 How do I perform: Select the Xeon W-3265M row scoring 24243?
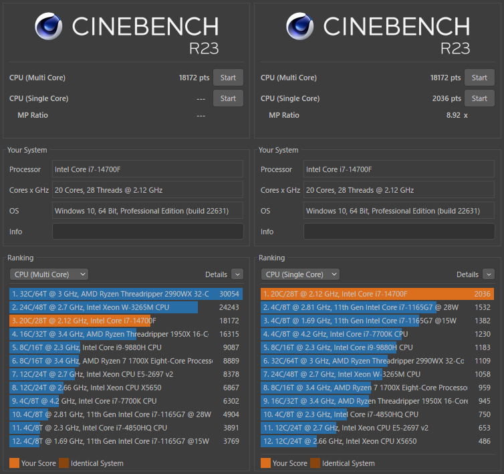[126, 307]
